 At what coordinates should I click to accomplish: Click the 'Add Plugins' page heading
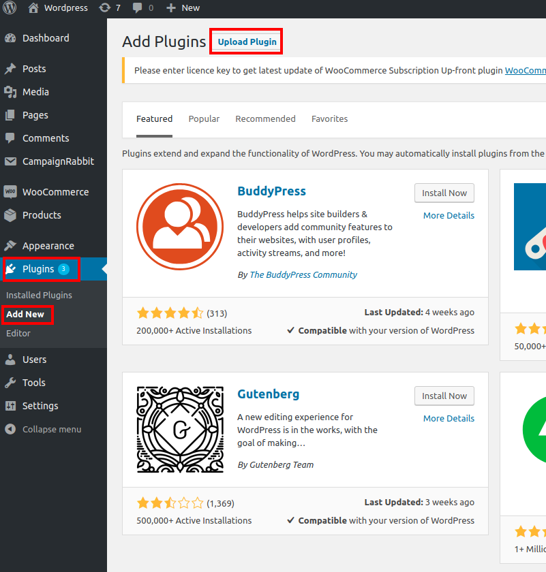(x=164, y=42)
